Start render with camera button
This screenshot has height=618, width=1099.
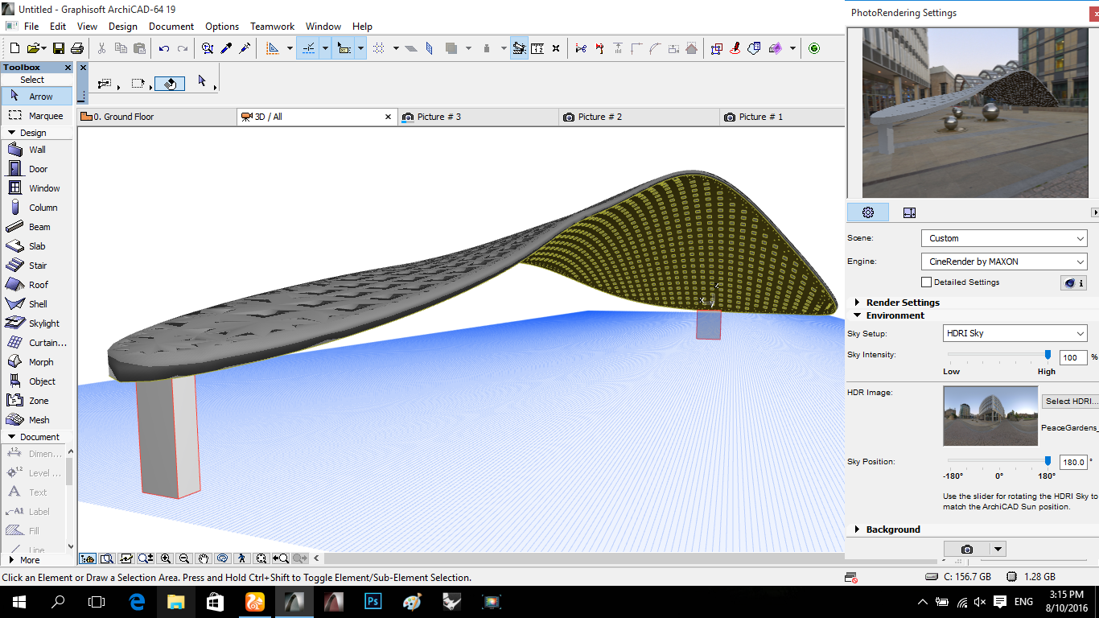click(x=966, y=550)
